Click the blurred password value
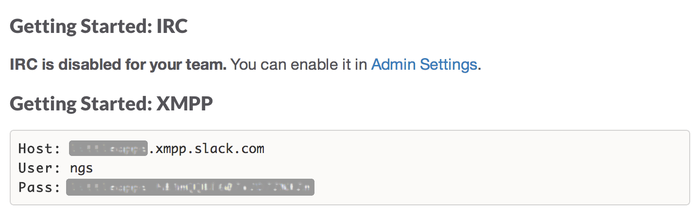The height and width of the screenshot is (216, 697). 190,187
